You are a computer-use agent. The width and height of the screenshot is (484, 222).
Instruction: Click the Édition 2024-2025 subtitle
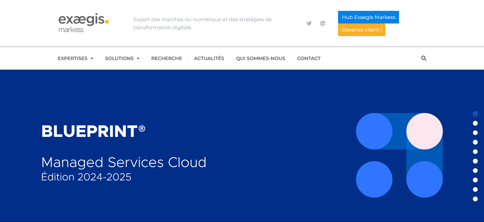coord(86,176)
